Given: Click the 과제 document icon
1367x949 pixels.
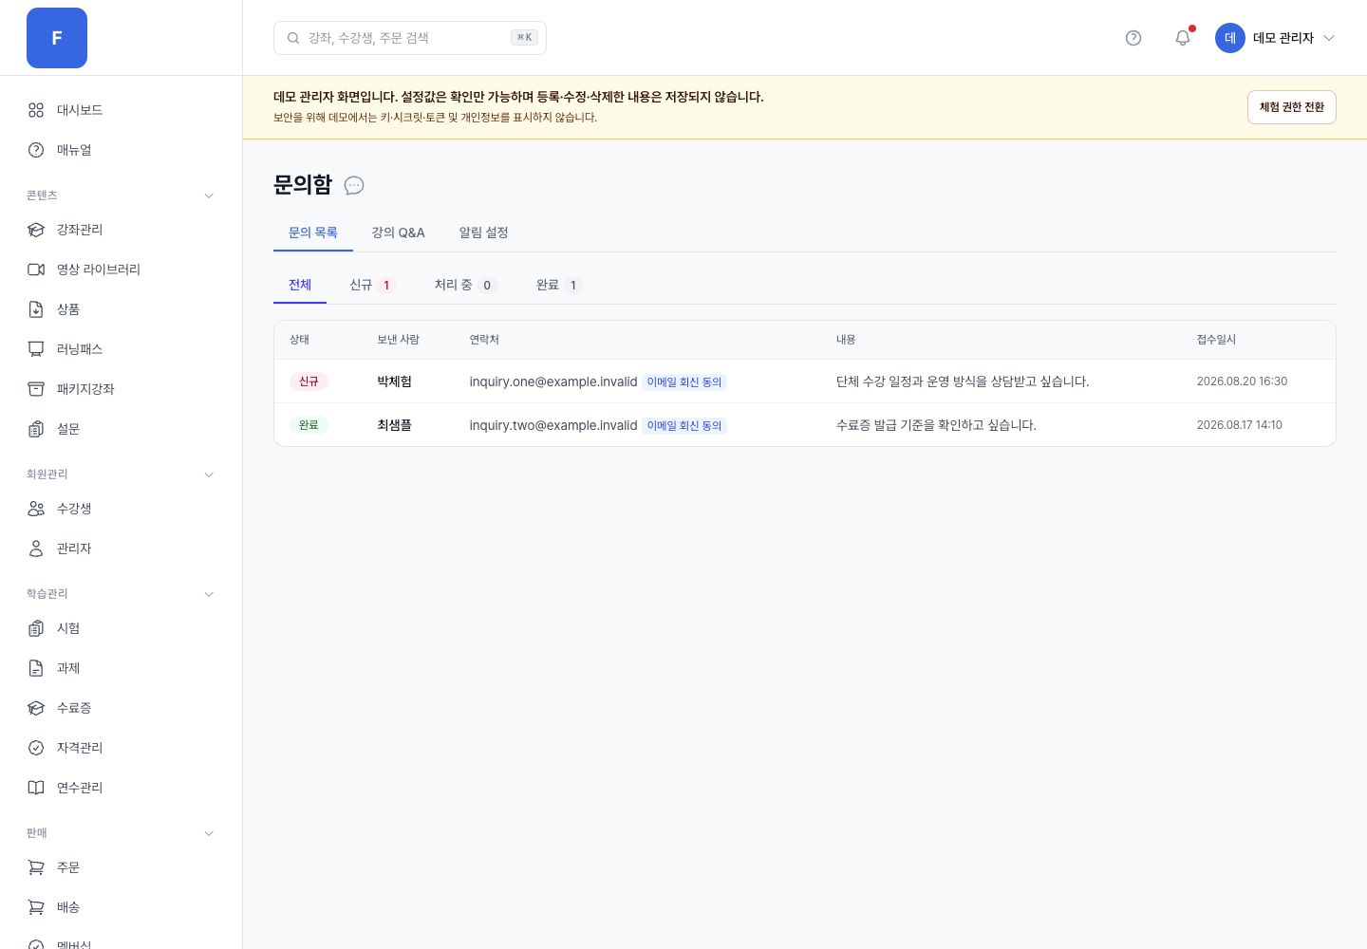Looking at the screenshot, I should (36, 668).
